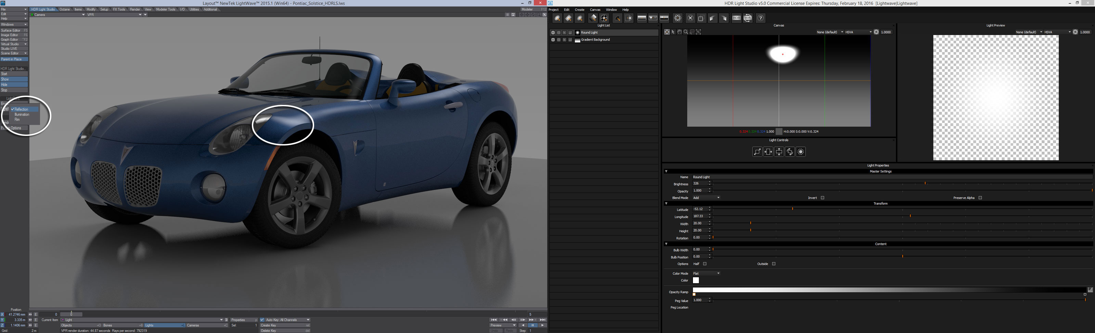Select the Canvas magnifier zoom tool
The image size is (1095, 333).
686,32
